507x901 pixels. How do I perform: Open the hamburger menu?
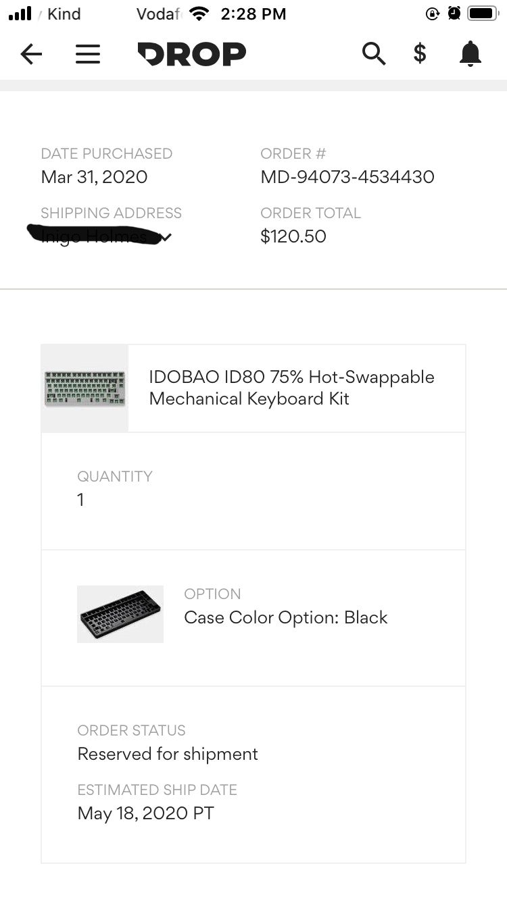pos(88,54)
